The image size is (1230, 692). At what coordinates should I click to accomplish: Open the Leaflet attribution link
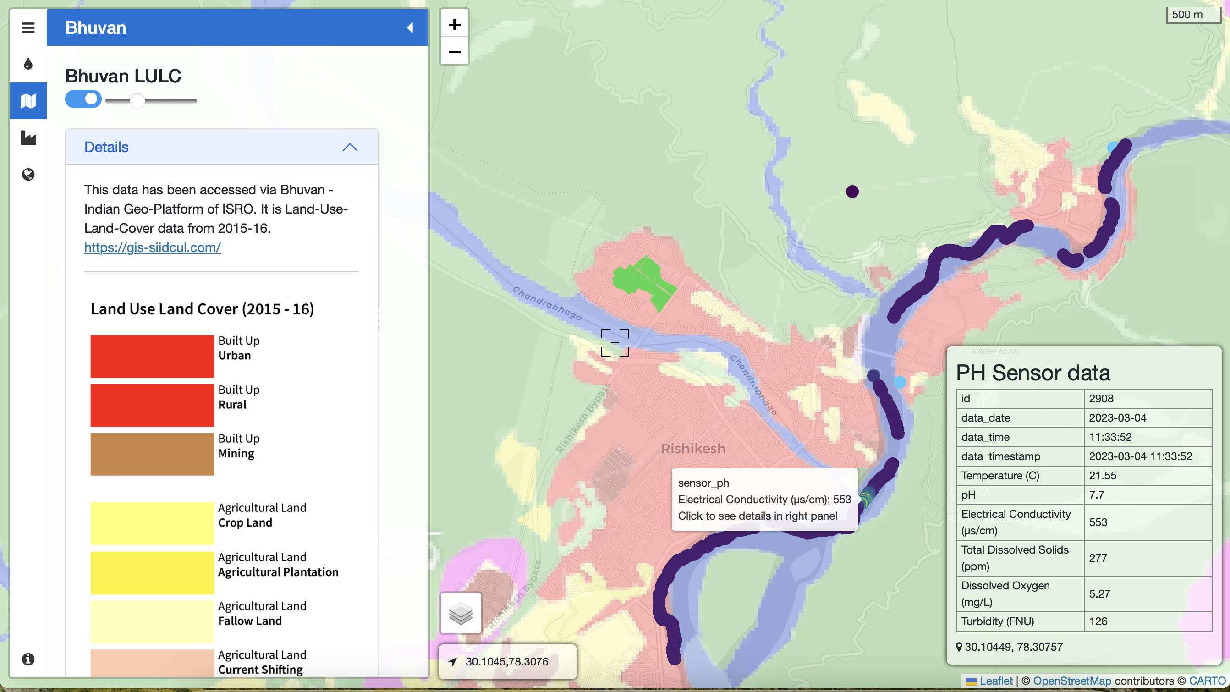[x=995, y=681]
